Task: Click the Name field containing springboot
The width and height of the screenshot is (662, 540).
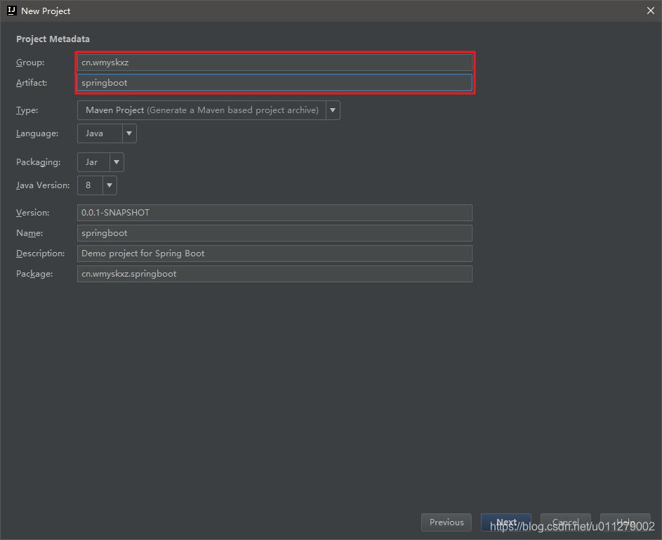Action: point(274,233)
